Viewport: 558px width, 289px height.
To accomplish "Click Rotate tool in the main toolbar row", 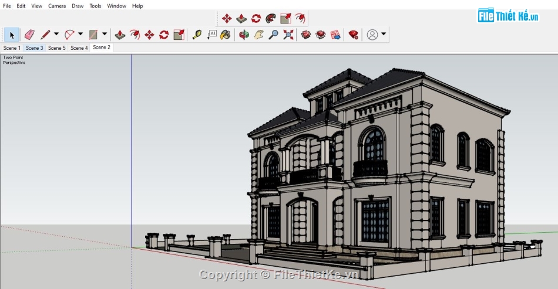I will pos(164,35).
